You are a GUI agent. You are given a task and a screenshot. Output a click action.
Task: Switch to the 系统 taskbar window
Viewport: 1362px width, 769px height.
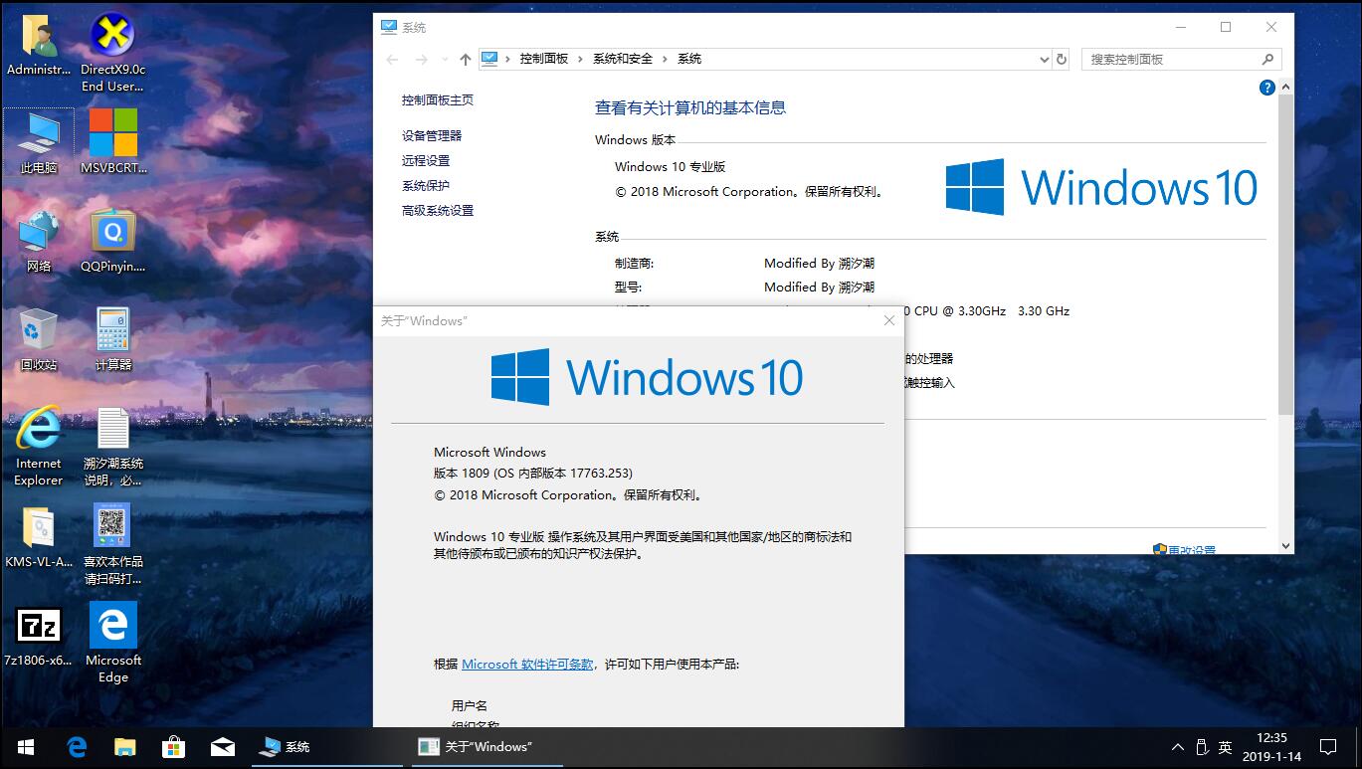pyautogui.click(x=325, y=746)
